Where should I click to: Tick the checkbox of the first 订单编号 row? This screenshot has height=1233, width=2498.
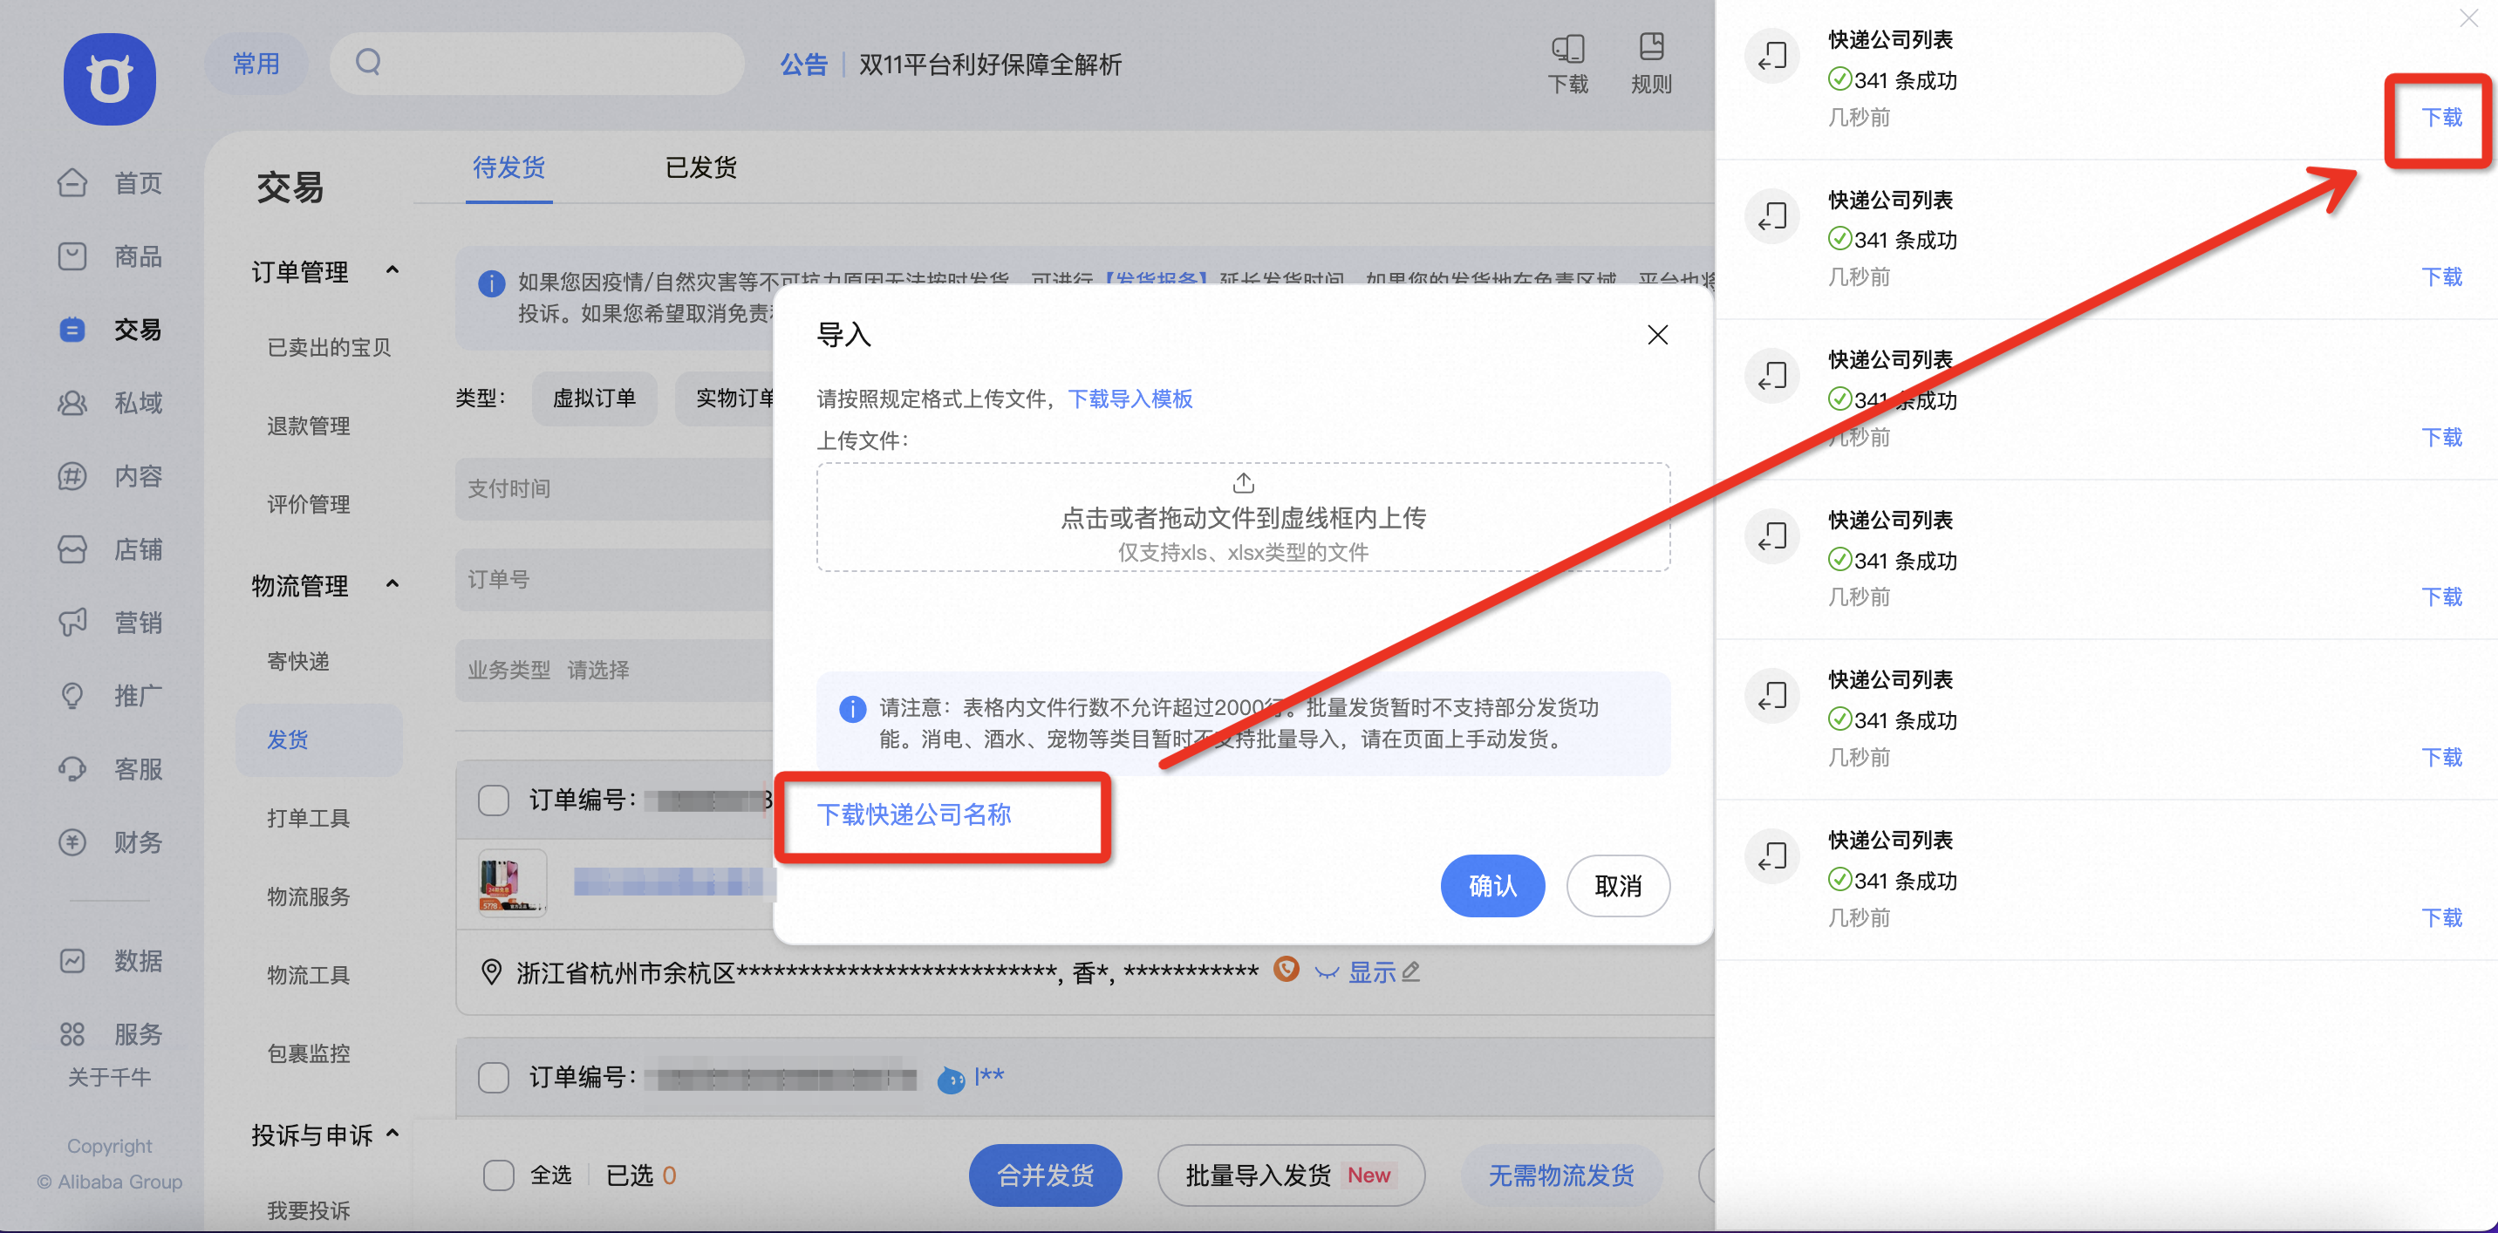(494, 800)
